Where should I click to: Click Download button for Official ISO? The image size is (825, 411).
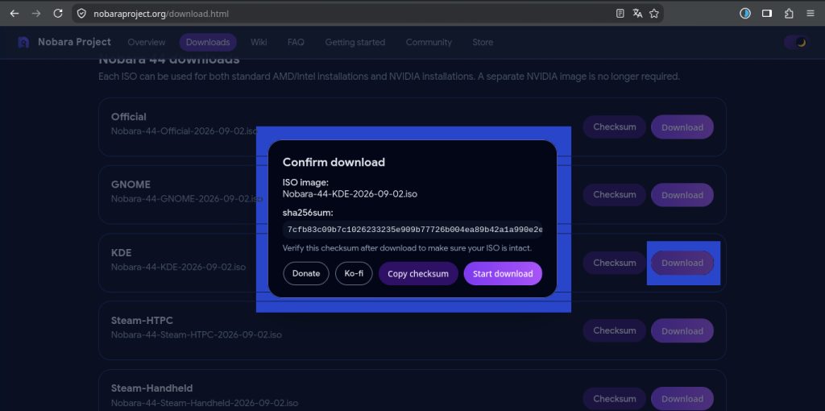coord(682,127)
